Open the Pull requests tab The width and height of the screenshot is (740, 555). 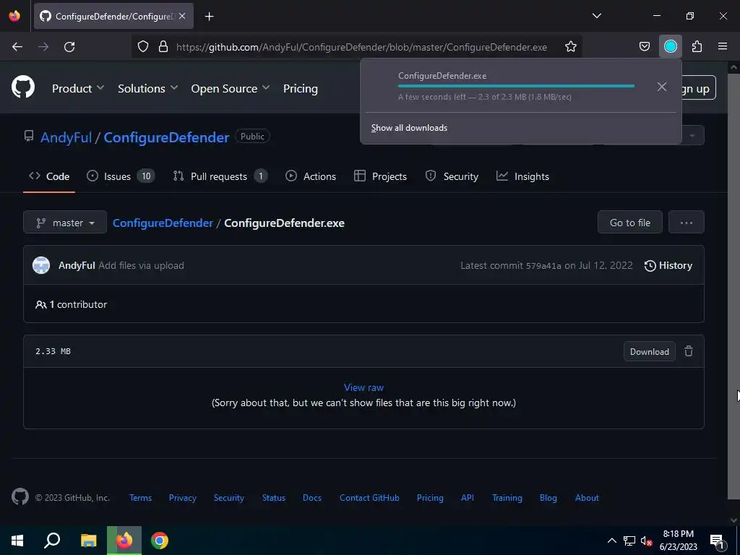pos(220,176)
